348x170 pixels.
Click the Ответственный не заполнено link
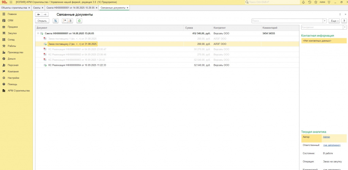click(x=332, y=145)
